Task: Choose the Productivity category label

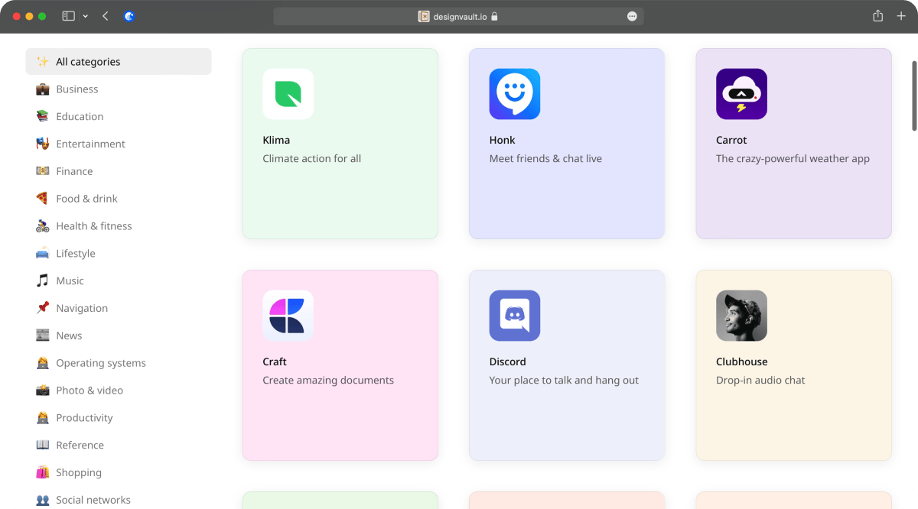Action: pos(84,418)
